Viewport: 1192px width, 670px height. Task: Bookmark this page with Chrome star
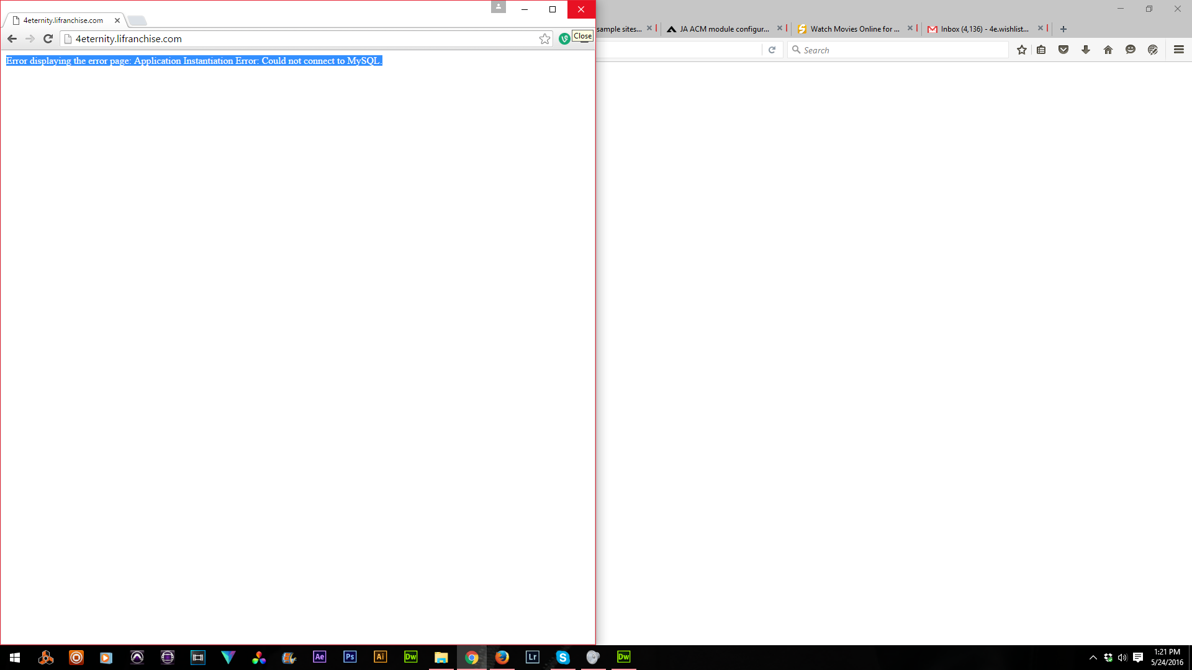544,38
